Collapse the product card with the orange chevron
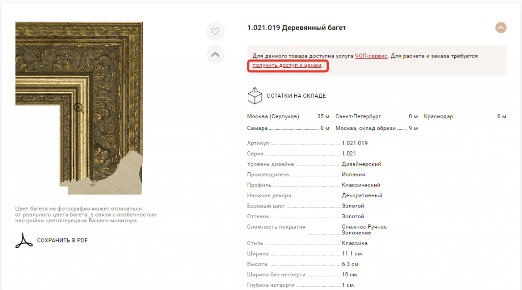The height and width of the screenshot is (290, 522). pyautogui.click(x=501, y=28)
